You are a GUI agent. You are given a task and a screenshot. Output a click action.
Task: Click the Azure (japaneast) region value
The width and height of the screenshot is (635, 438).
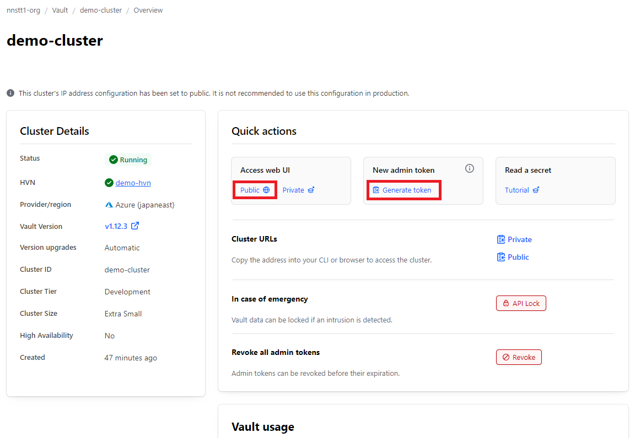139,205
